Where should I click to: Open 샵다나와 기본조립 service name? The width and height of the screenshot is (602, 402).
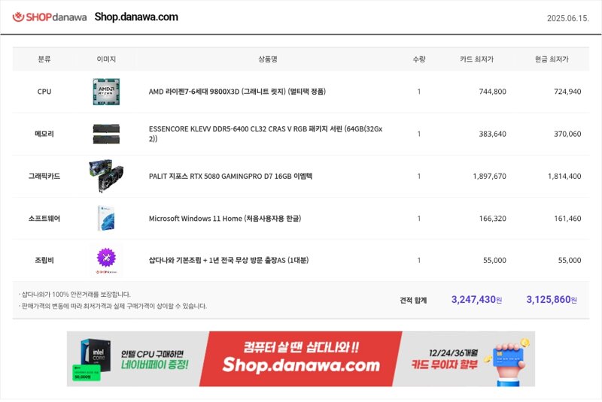coord(229,260)
